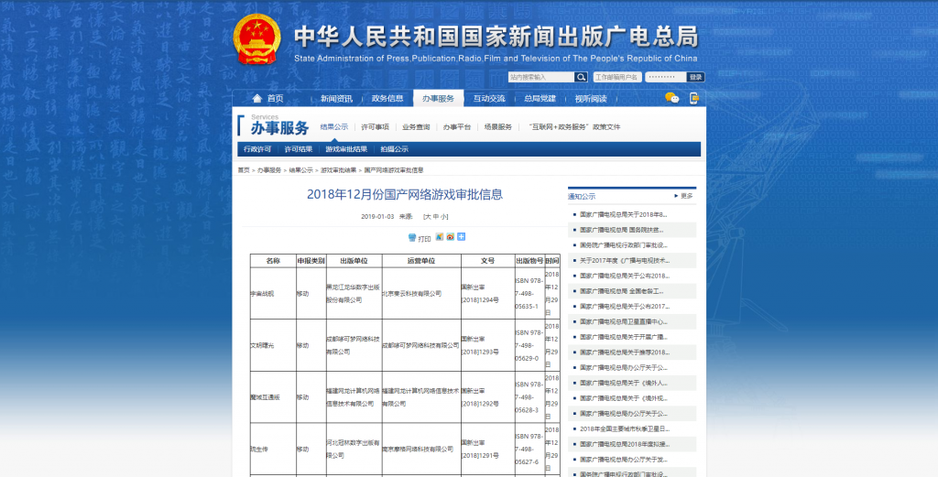Viewport: 938px width, 477px height.
Task: Click the blue plus more-share icon
Action: click(x=461, y=237)
